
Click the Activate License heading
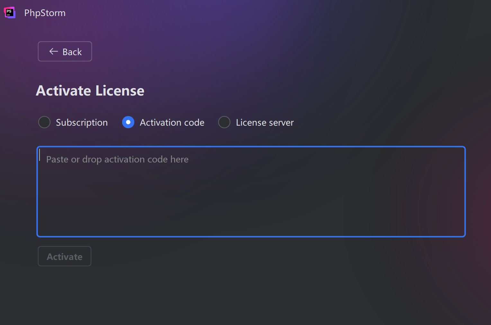point(90,91)
